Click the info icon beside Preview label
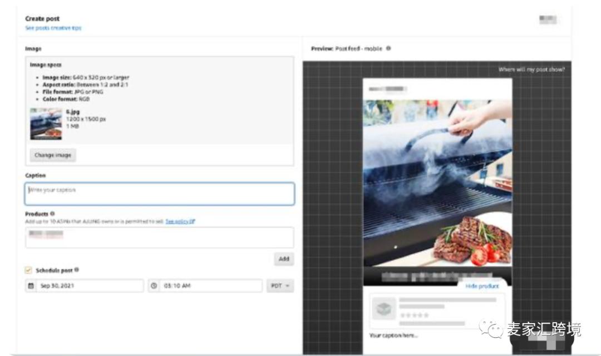Image resolution: width=601 pixels, height=356 pixels. [x=388, y=48]
